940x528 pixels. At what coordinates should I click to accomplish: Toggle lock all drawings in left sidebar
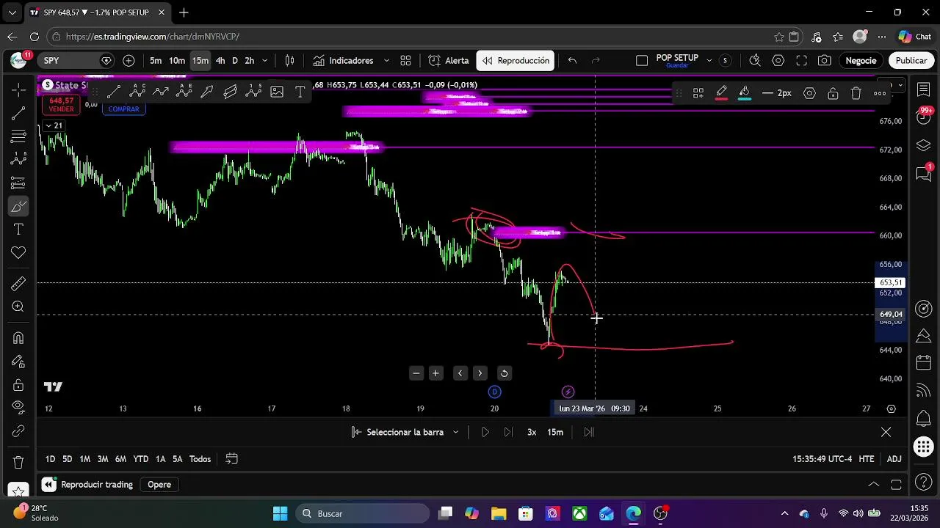point(18,384)
